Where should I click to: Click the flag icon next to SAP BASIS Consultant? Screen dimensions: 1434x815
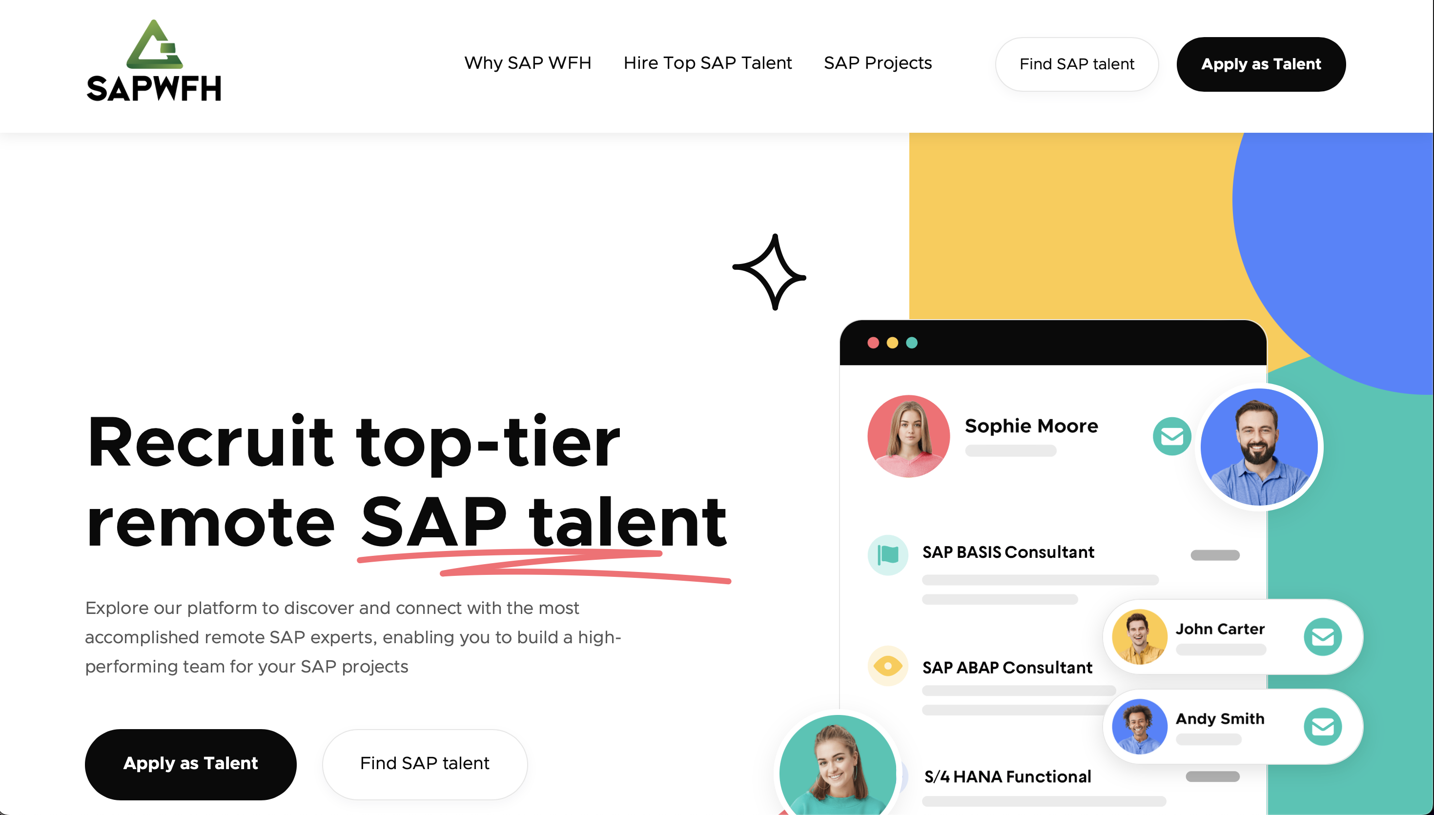tap(888, 554)
